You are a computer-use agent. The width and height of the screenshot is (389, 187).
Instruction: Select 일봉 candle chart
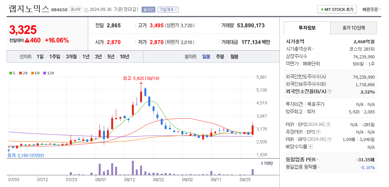[206, 57]
